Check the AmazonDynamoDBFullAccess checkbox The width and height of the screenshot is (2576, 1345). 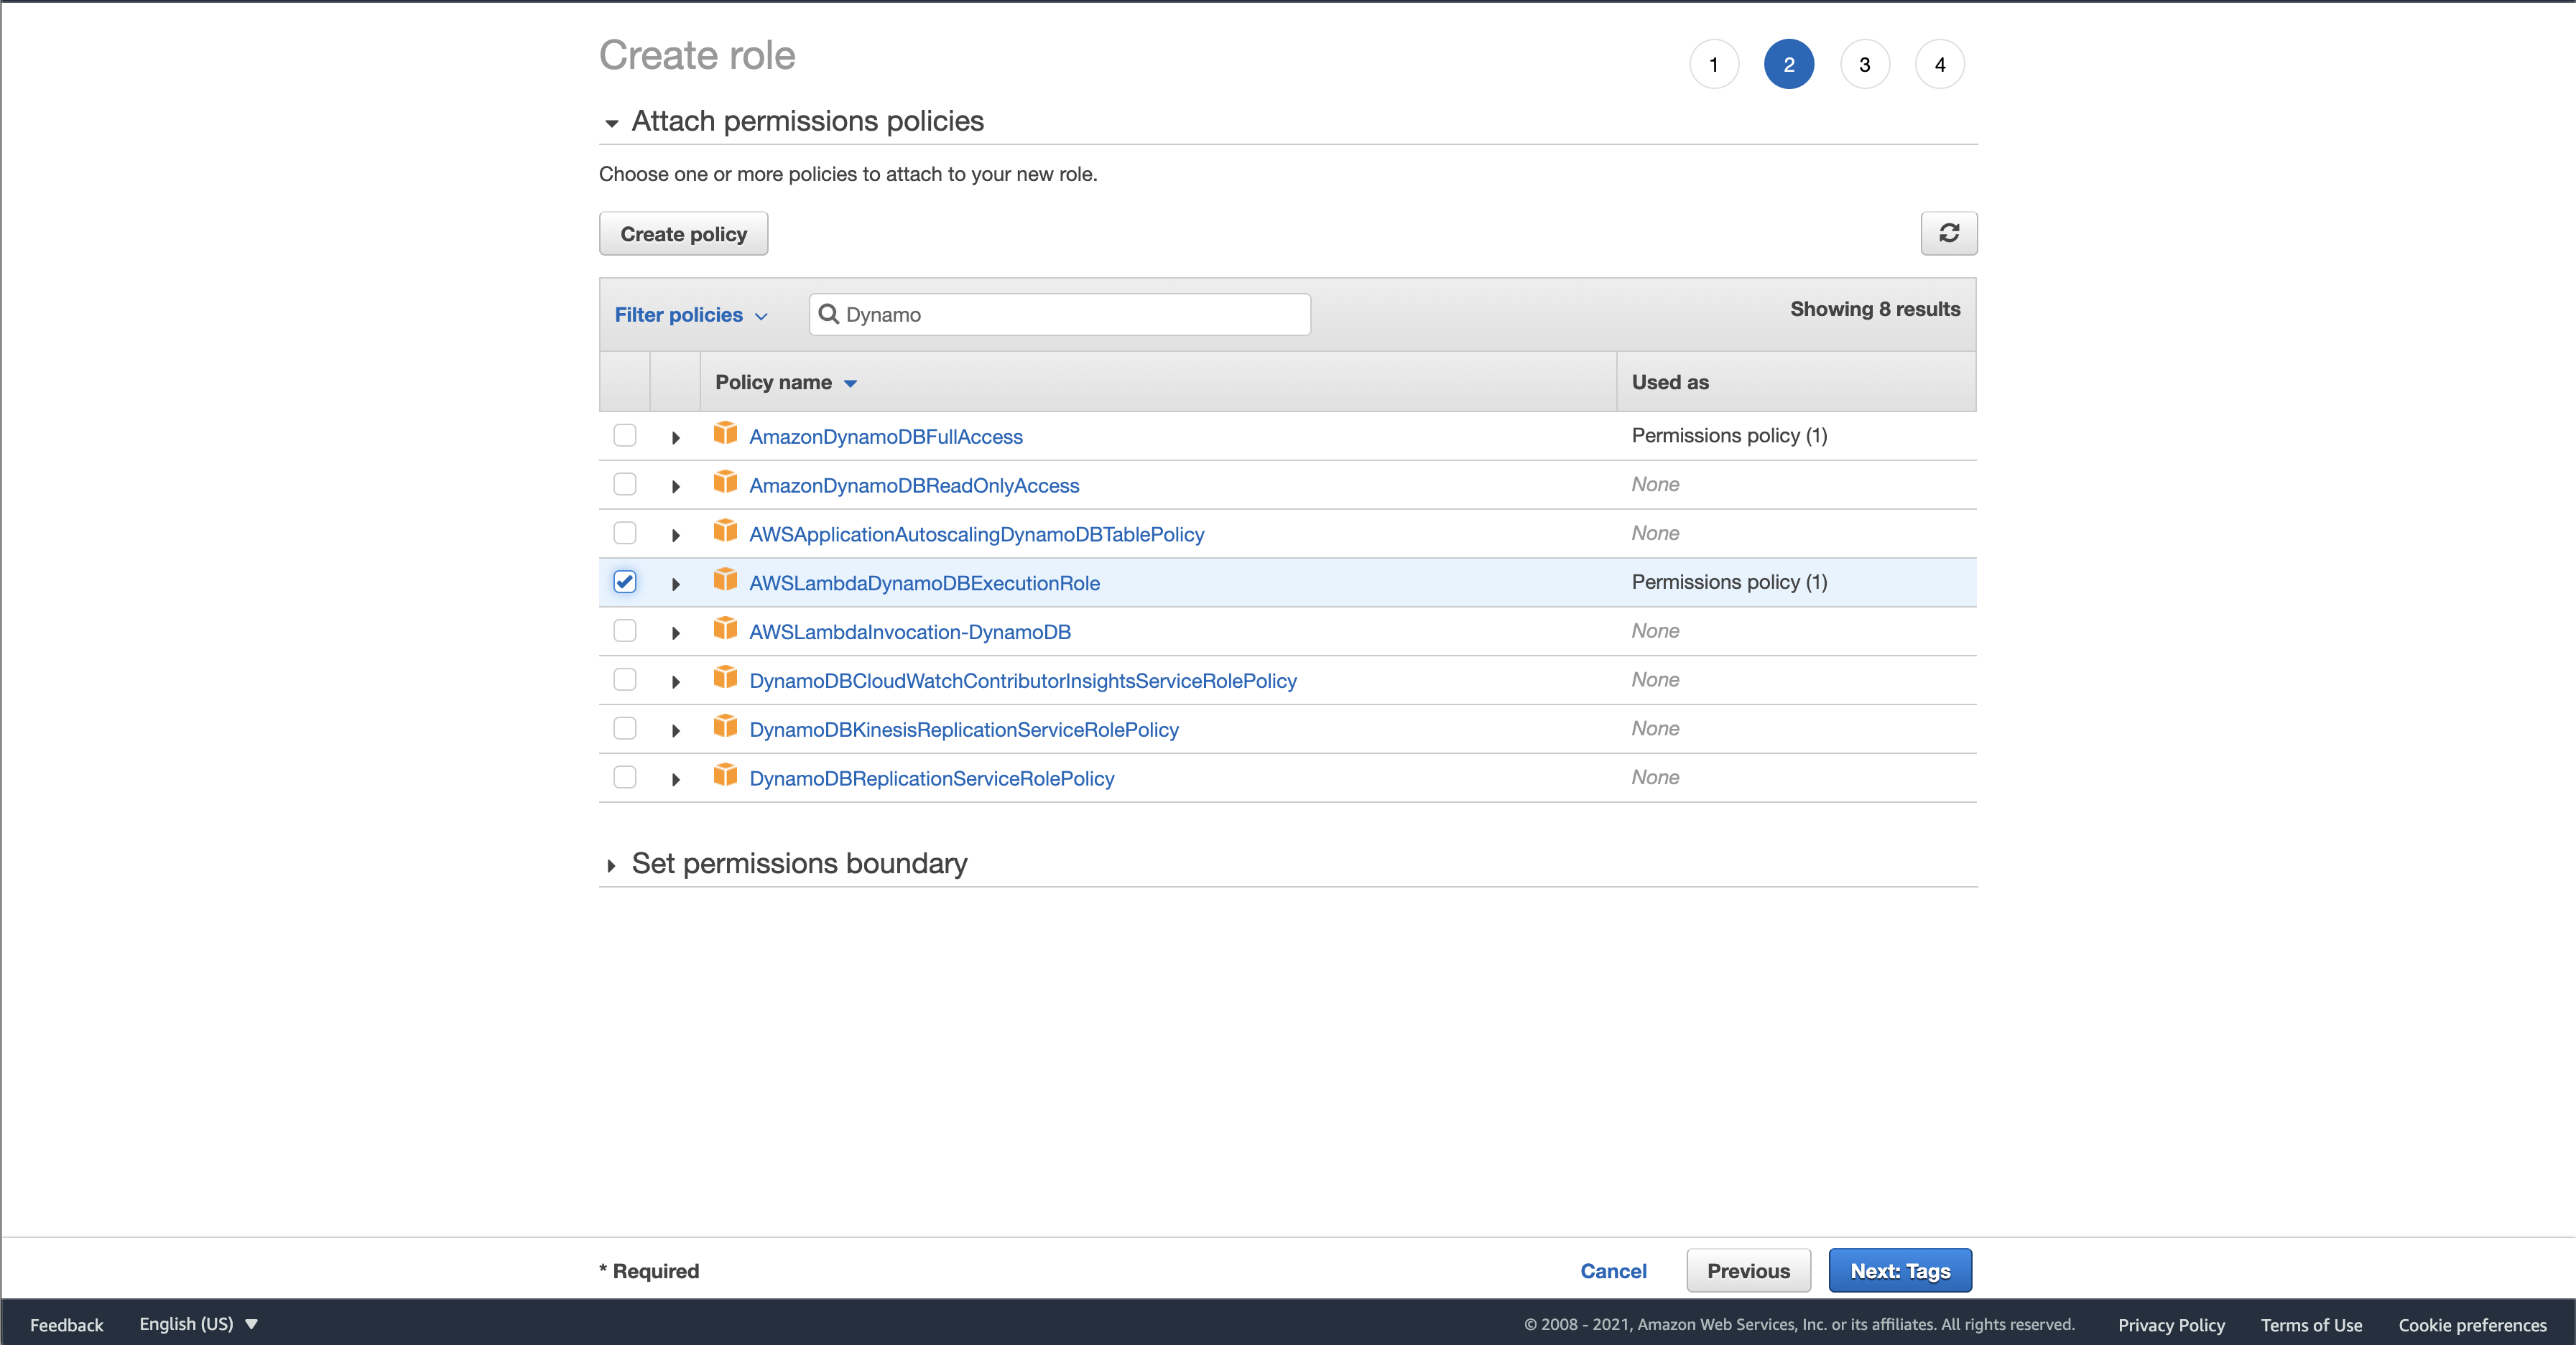pyautogui.click(x=625, y=435)
